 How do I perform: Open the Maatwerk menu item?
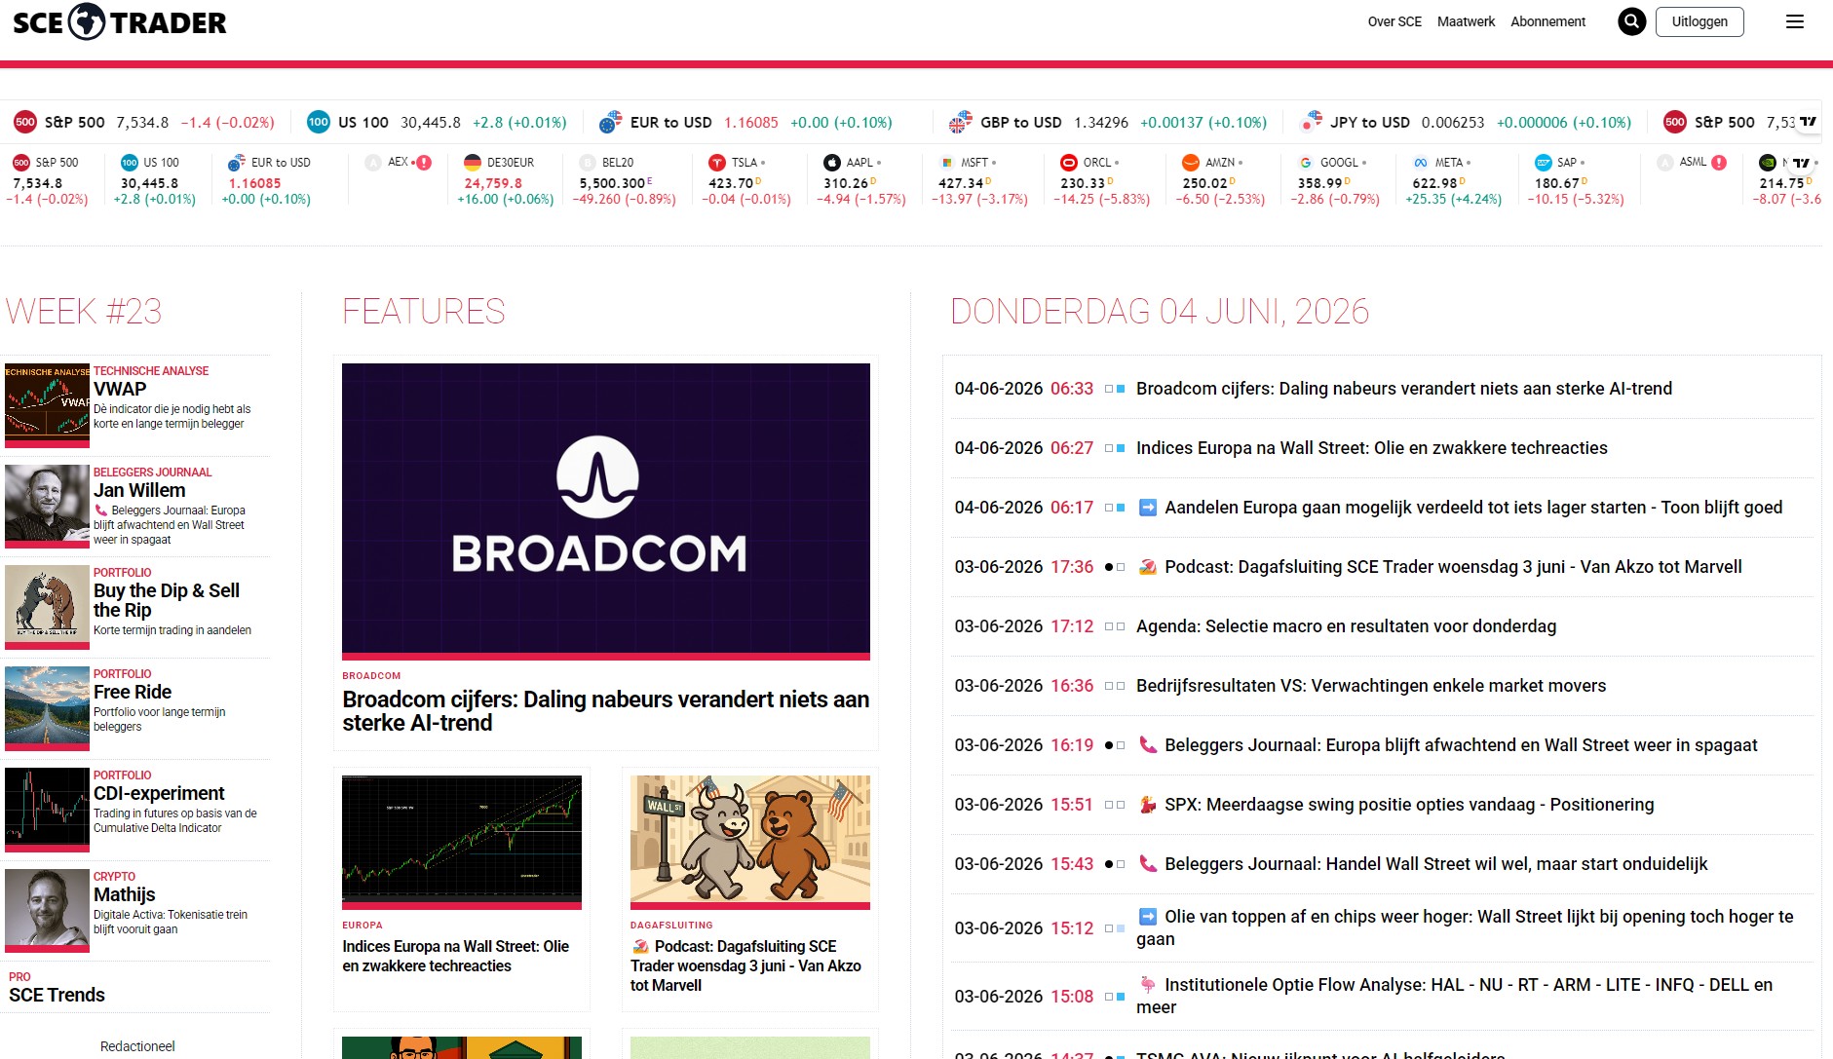1466,21
